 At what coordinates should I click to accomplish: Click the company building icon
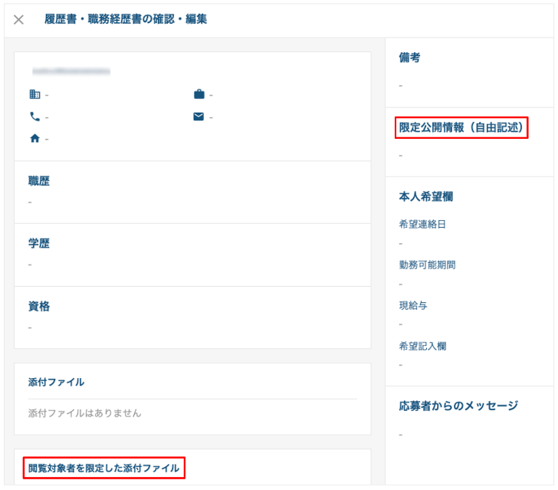click(35, 94)
